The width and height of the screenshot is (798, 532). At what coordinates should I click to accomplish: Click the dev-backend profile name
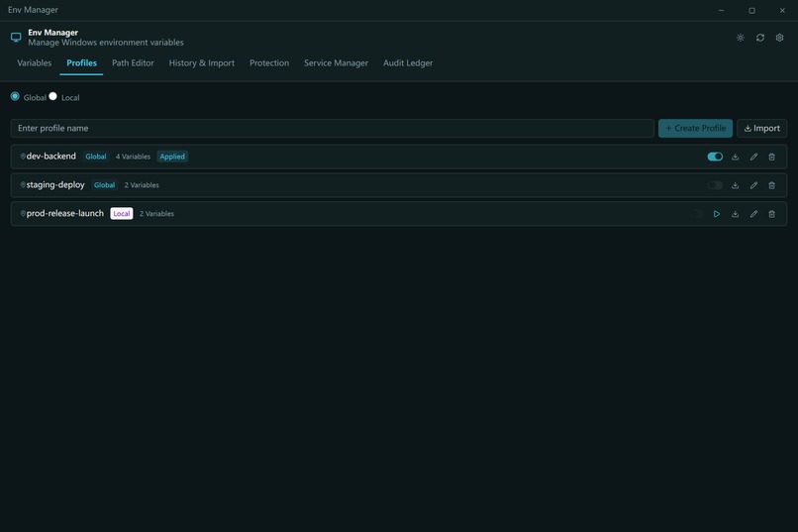[50, 157]
